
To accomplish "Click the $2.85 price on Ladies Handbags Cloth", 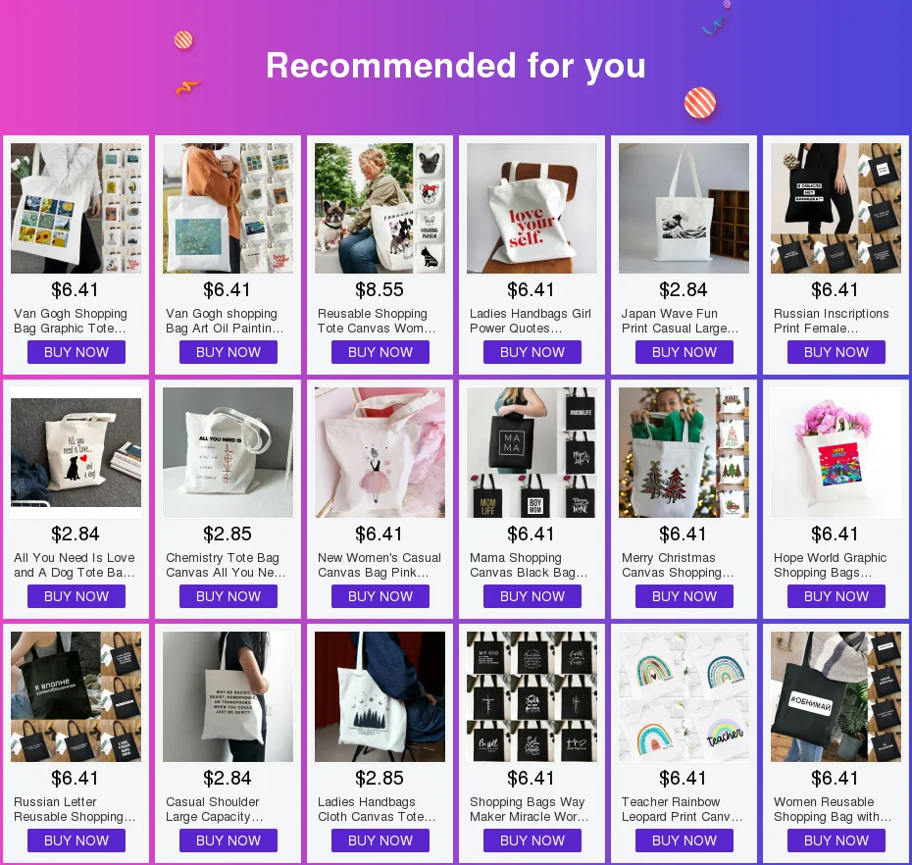I will coord(380,779).
